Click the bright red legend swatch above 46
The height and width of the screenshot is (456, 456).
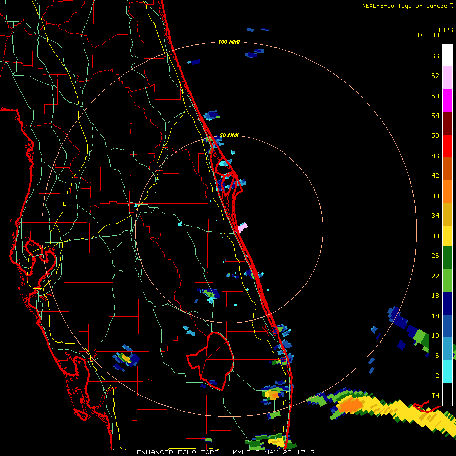coord(447,146)
